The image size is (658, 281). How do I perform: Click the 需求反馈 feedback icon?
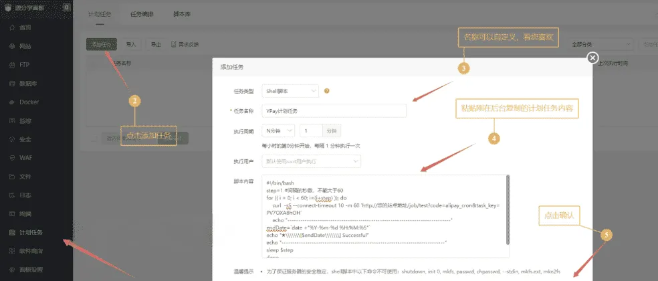click(x=173, y=44)
